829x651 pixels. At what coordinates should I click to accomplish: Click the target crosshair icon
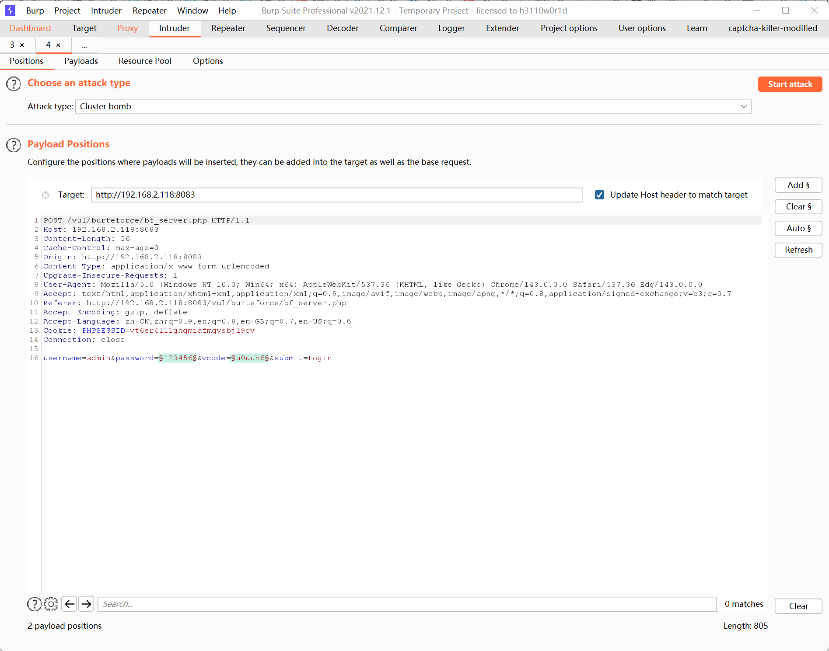(45, 195)
